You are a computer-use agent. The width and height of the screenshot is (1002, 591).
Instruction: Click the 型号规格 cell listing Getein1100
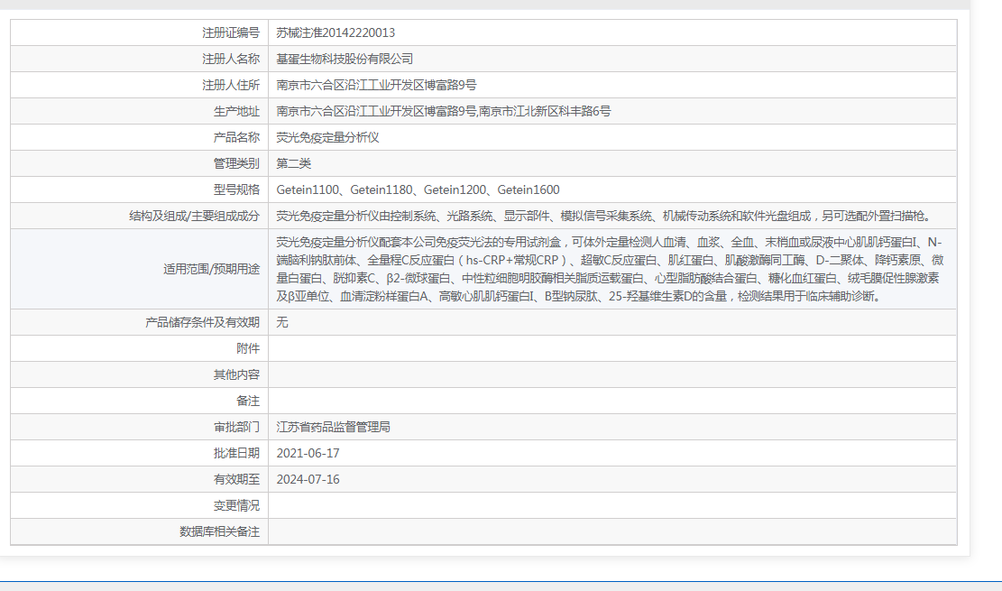coord(419,189)
